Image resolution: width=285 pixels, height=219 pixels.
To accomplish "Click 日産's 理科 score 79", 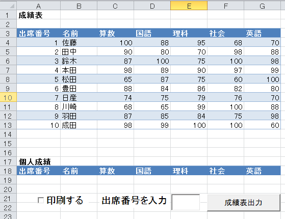I will click(x=189, y=97).
